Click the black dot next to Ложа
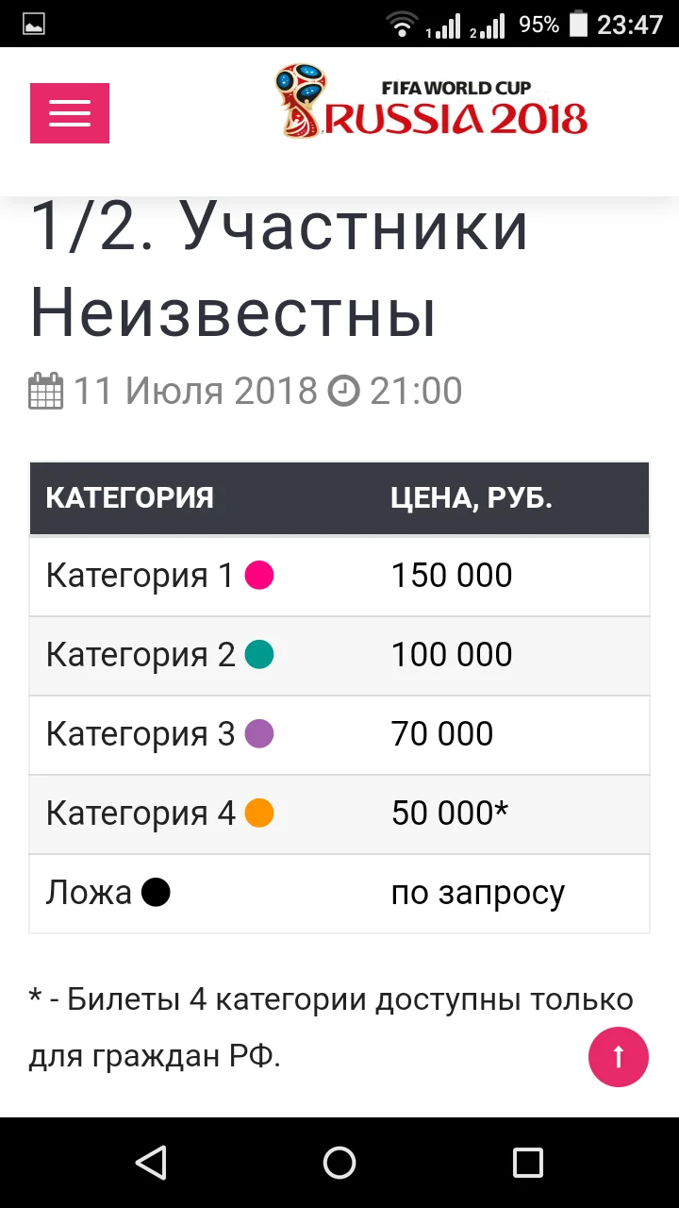This screenshot has height=1208, width=679. click(x=157, y=892)
